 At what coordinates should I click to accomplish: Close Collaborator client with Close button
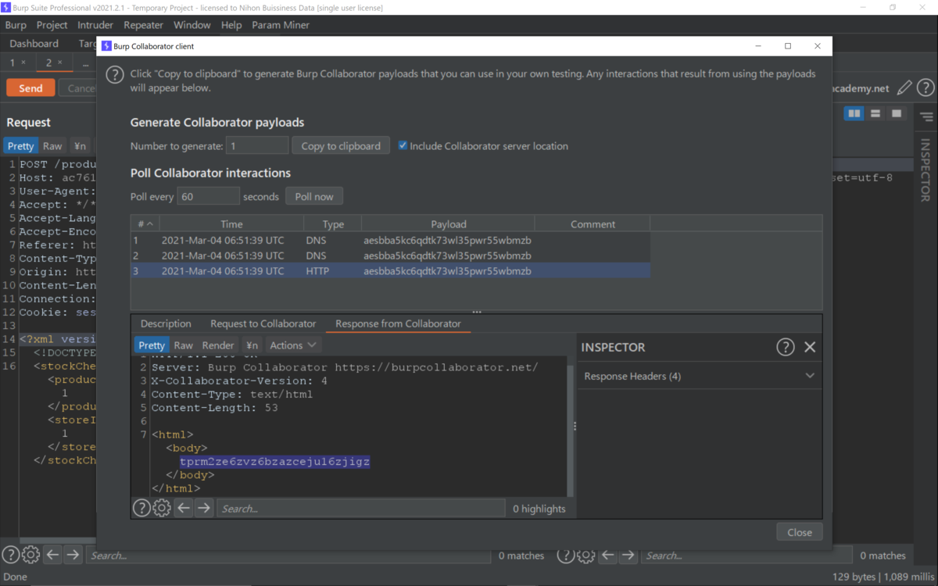[800, 532]
